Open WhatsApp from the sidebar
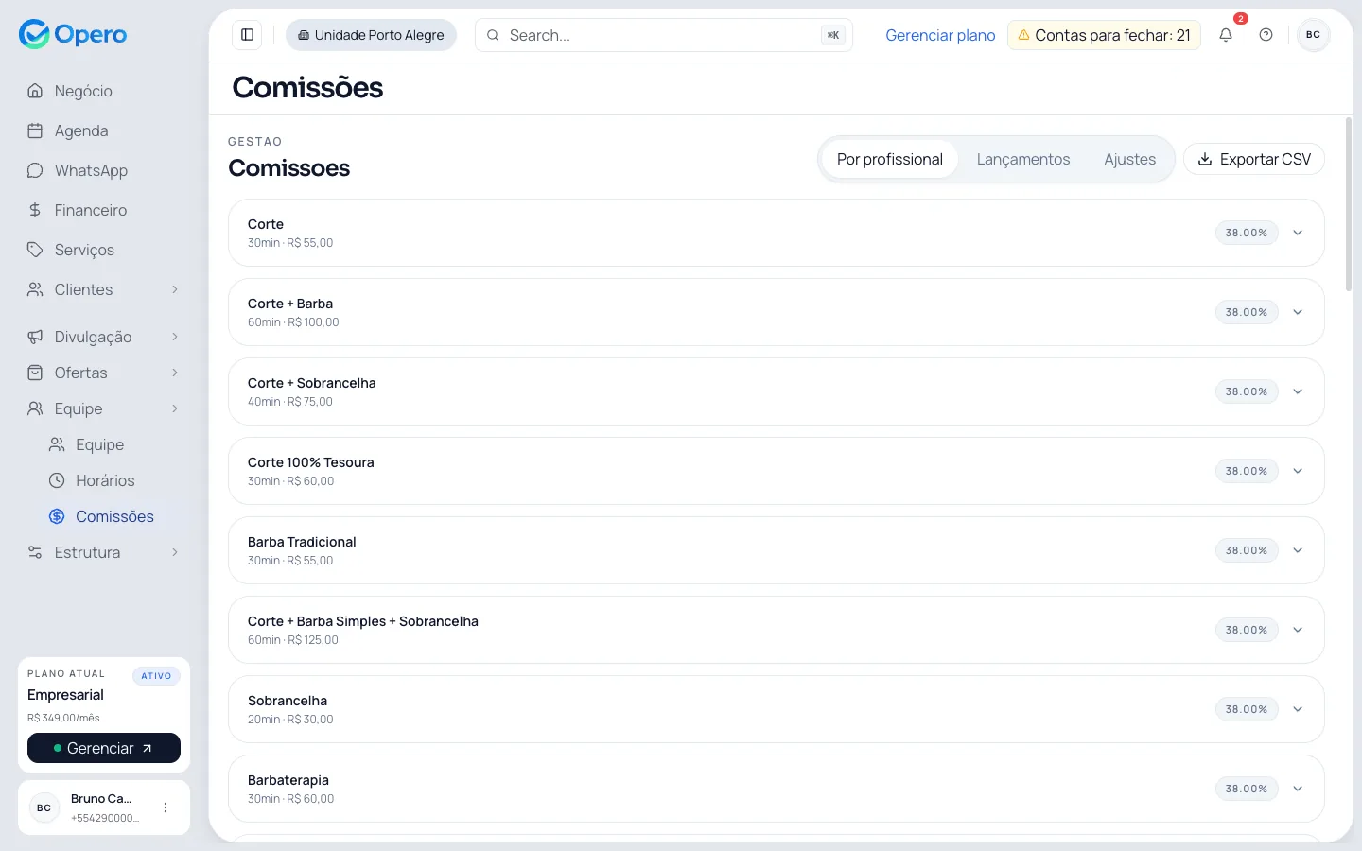Screen dimensions: 1362x851 point(104,170)
